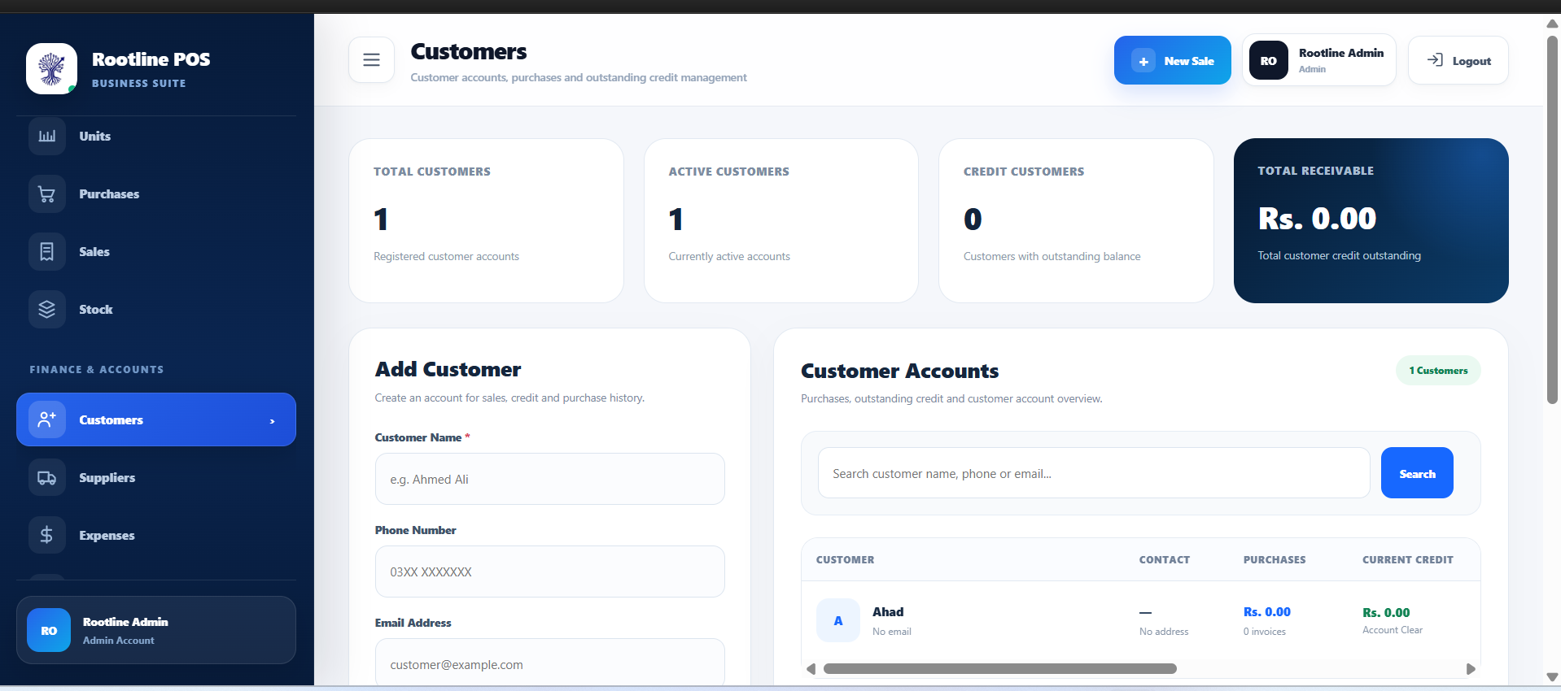1561x691 pixels.
Task: Click the table scroll-left arrow
Action: pyautogui.click(x=811, y=669)
